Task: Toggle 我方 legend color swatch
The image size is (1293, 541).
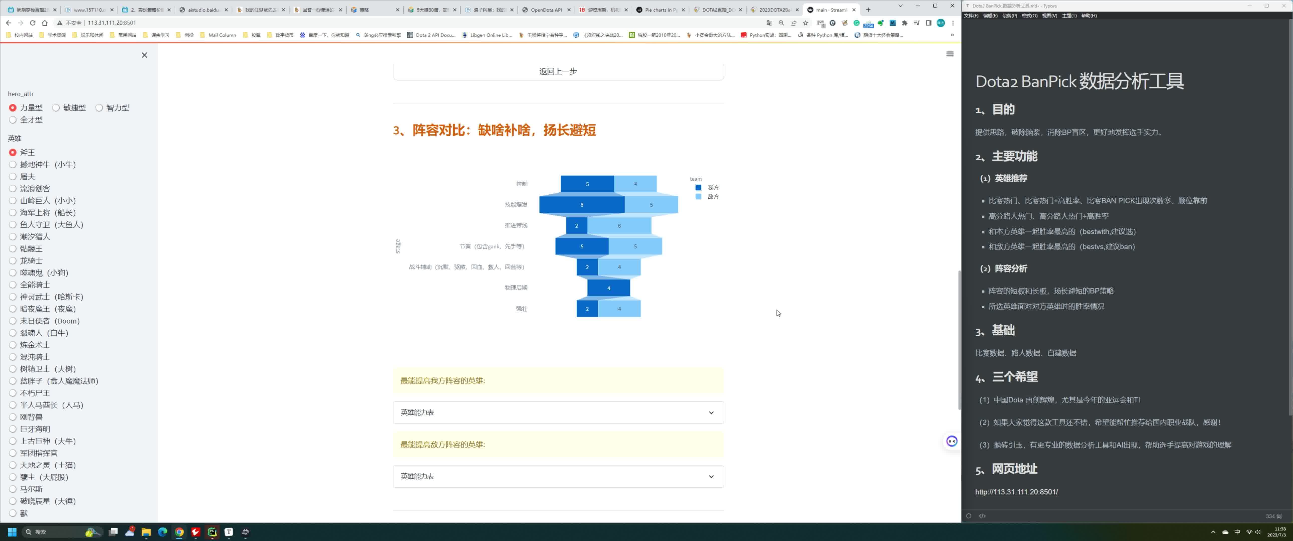Action: click(x=698, y=188)
